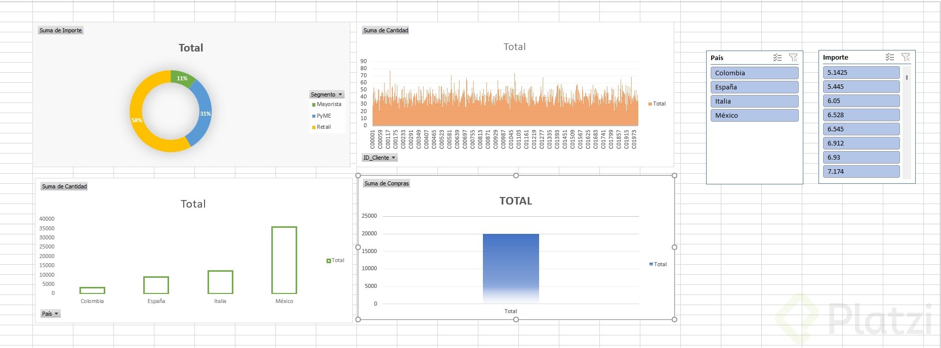The height and width of the screenshot is (348, 941).
Task: Click the Italia axis label on country chart
Action: click(x=220, y=301)
